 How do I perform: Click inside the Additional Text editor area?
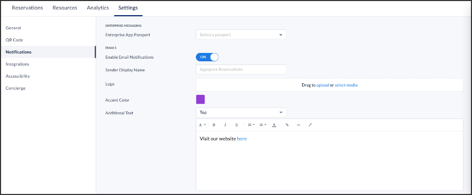329,160
